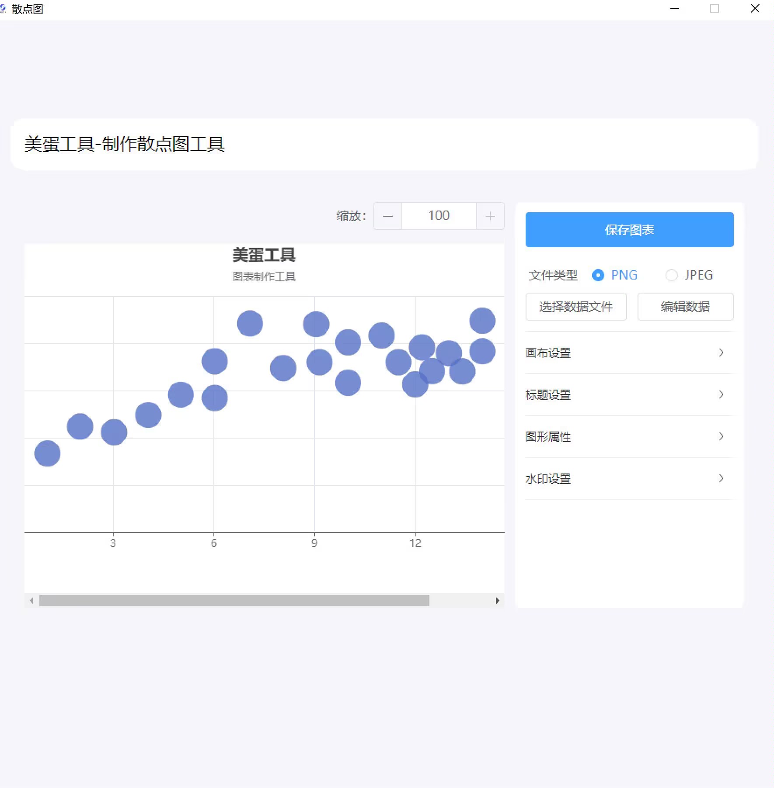Viewport: 774px width, 788px height.
Task: Minimize the 散点图 window
Action: [x=675, y=9]
